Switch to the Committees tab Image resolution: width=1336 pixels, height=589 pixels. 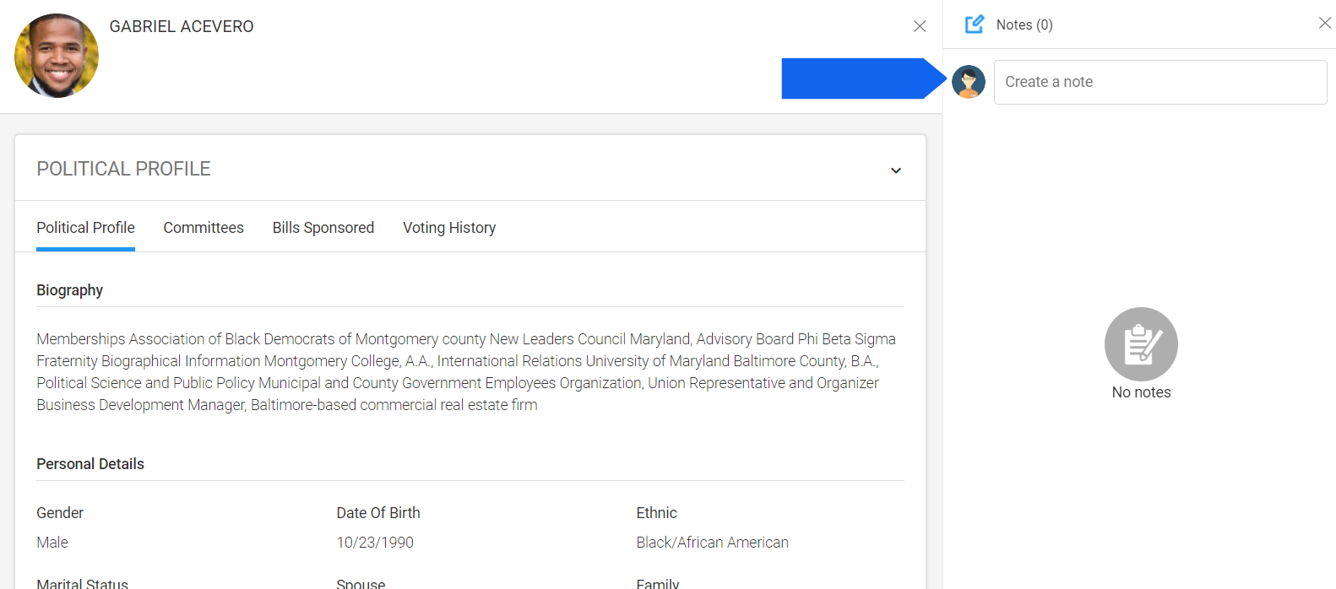(x=204, y=228)
